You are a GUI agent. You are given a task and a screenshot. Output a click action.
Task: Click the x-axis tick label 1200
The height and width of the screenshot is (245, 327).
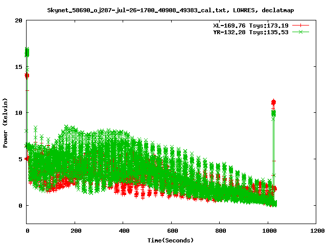317,231
